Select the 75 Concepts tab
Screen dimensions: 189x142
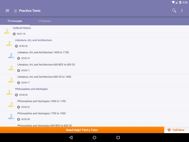15,21
